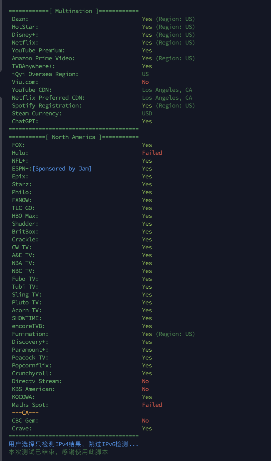Click the Sponsored by Jam link
271x461 pixels.
[x=62, y=169]
